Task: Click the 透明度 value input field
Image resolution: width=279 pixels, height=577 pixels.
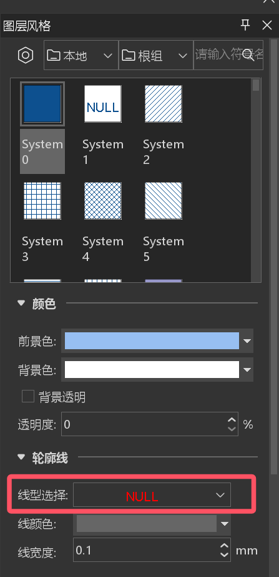Action: 150,424
